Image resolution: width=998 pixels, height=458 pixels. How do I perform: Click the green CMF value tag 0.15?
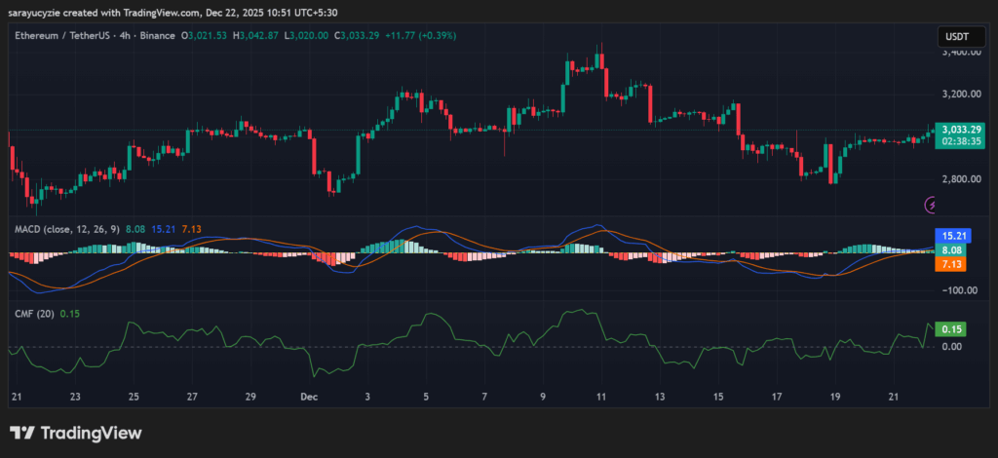949,329
